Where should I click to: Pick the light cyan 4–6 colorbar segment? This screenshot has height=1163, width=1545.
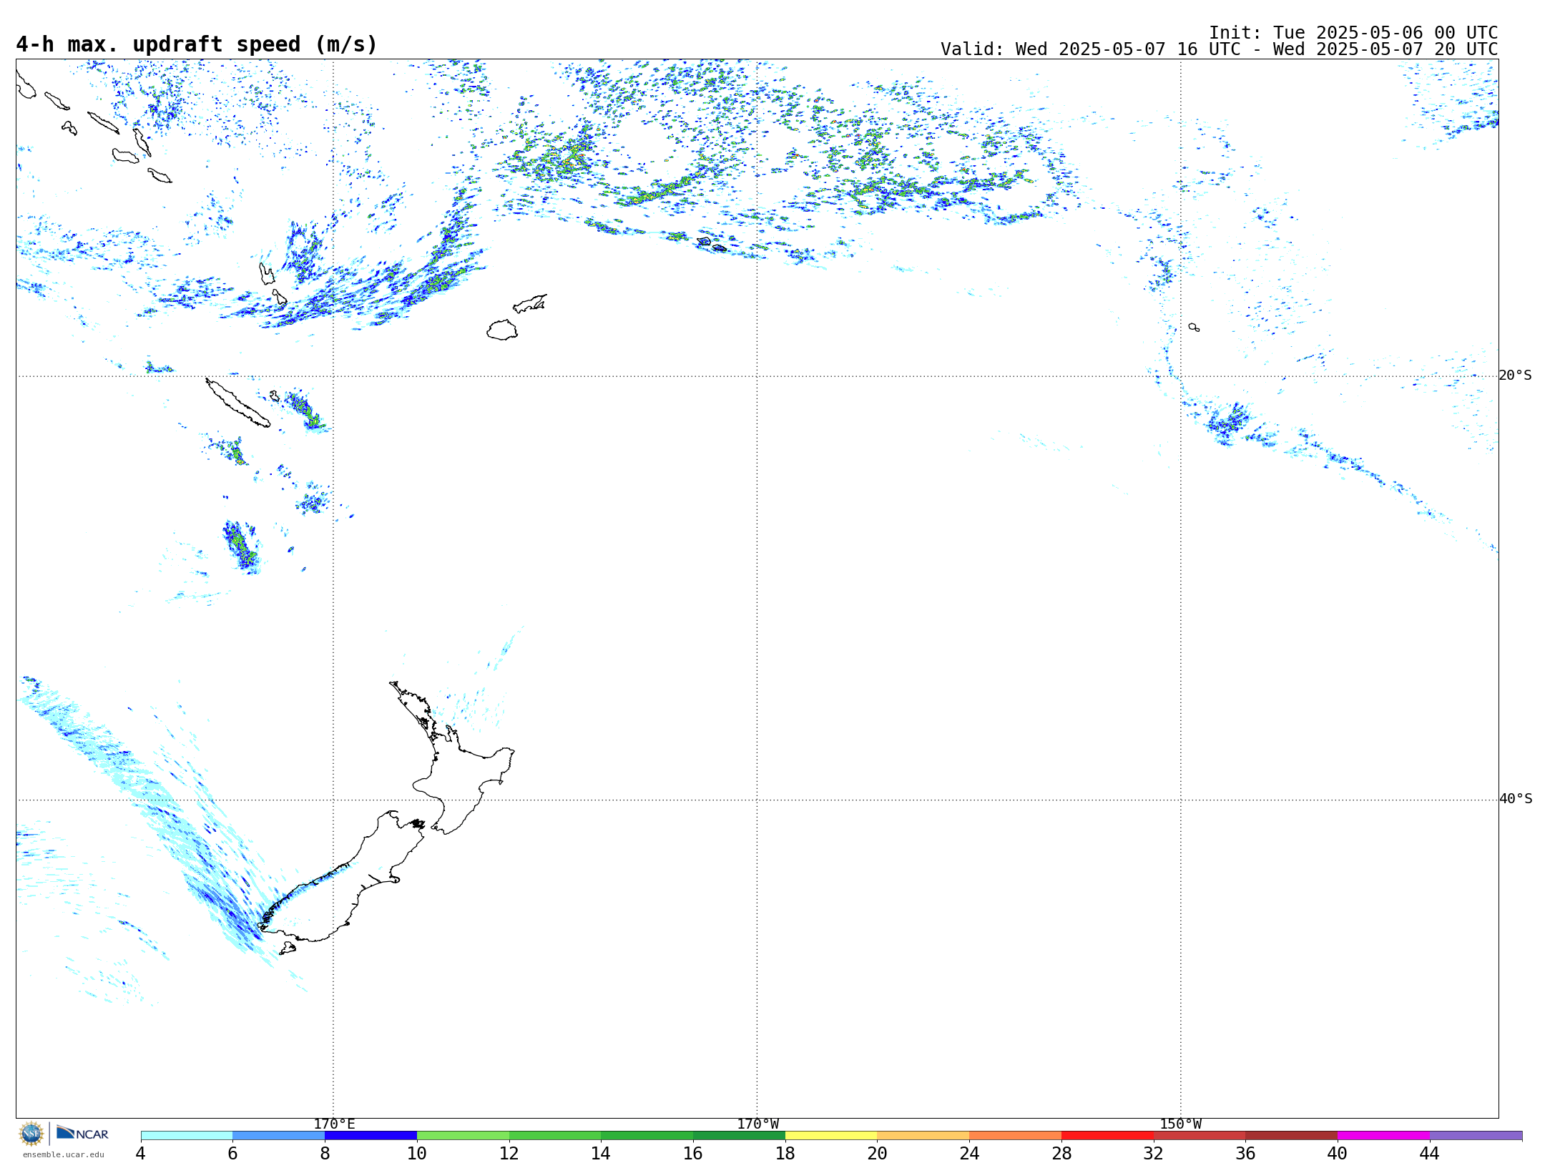point(187,1136)
